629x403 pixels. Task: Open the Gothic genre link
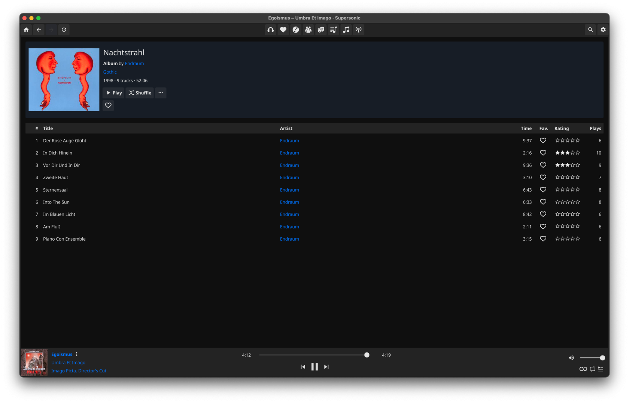pyautogui.click(x=110, y=72)
